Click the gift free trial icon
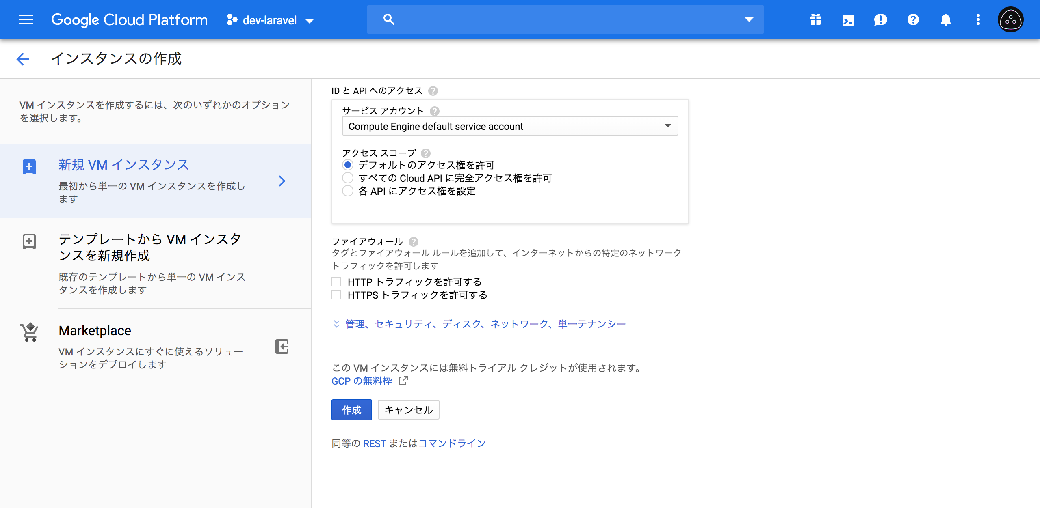The height and width of the screenshot is (508, 1040). tap(815, 19)
